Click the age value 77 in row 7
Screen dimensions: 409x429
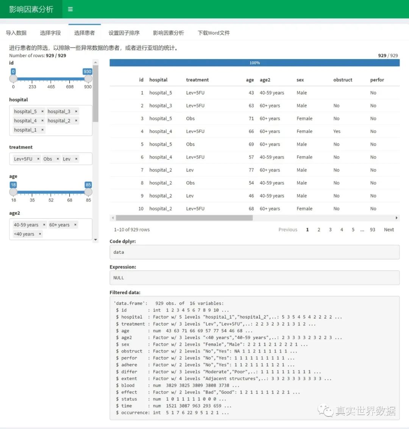point(251,170)
